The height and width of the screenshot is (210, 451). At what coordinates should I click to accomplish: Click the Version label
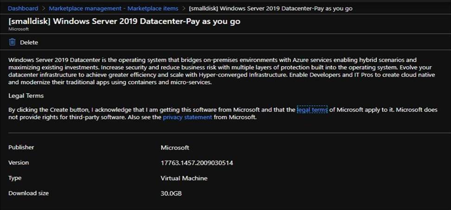tap(19, 163)
